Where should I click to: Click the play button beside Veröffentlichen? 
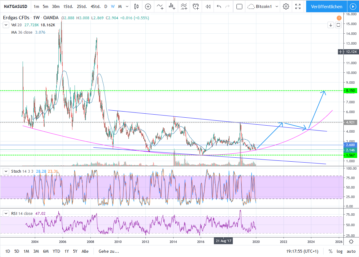[353, 7]
